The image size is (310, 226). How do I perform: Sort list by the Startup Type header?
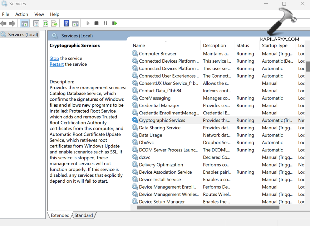pos(274,46)
